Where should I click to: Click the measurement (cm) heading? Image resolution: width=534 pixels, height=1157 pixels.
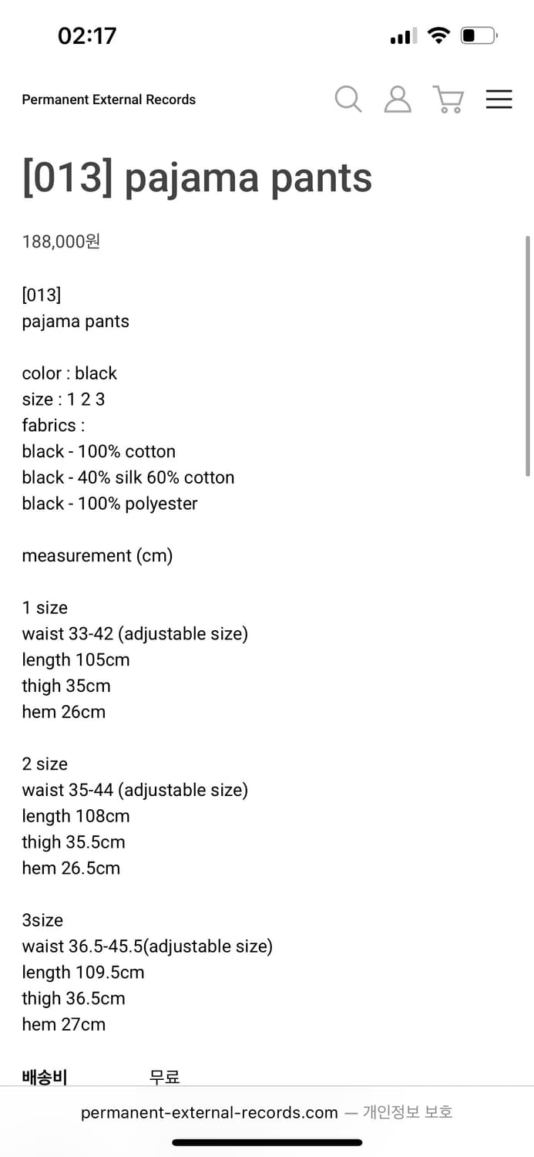tap(97, 555)
